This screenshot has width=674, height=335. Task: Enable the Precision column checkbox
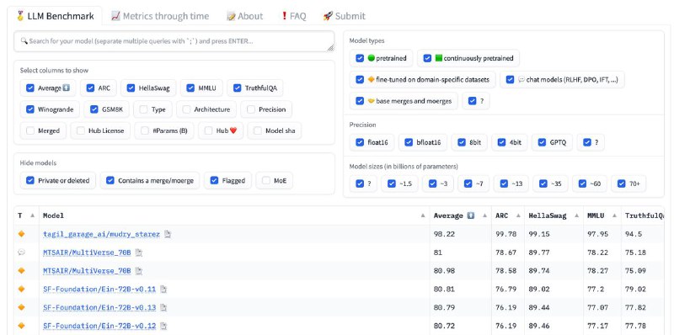pyautogui.click(x=251, y=109)
